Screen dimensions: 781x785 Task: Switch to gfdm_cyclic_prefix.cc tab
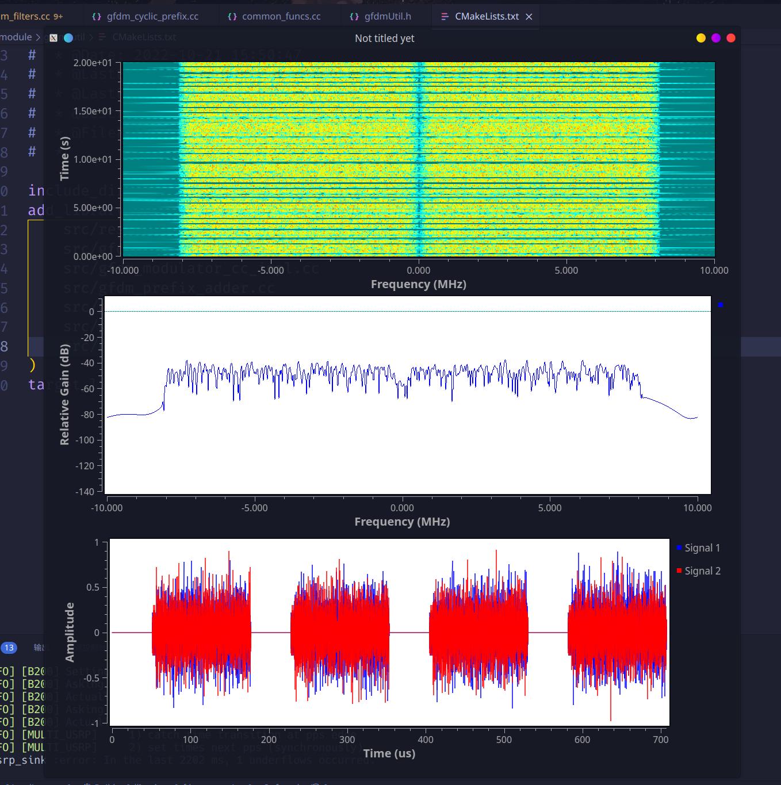pos(152,17)
